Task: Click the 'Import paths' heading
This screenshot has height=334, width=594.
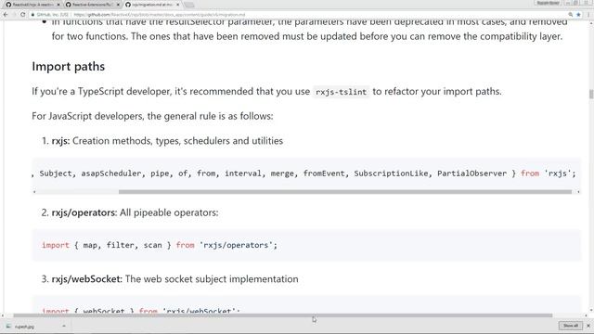Action: 68,66
